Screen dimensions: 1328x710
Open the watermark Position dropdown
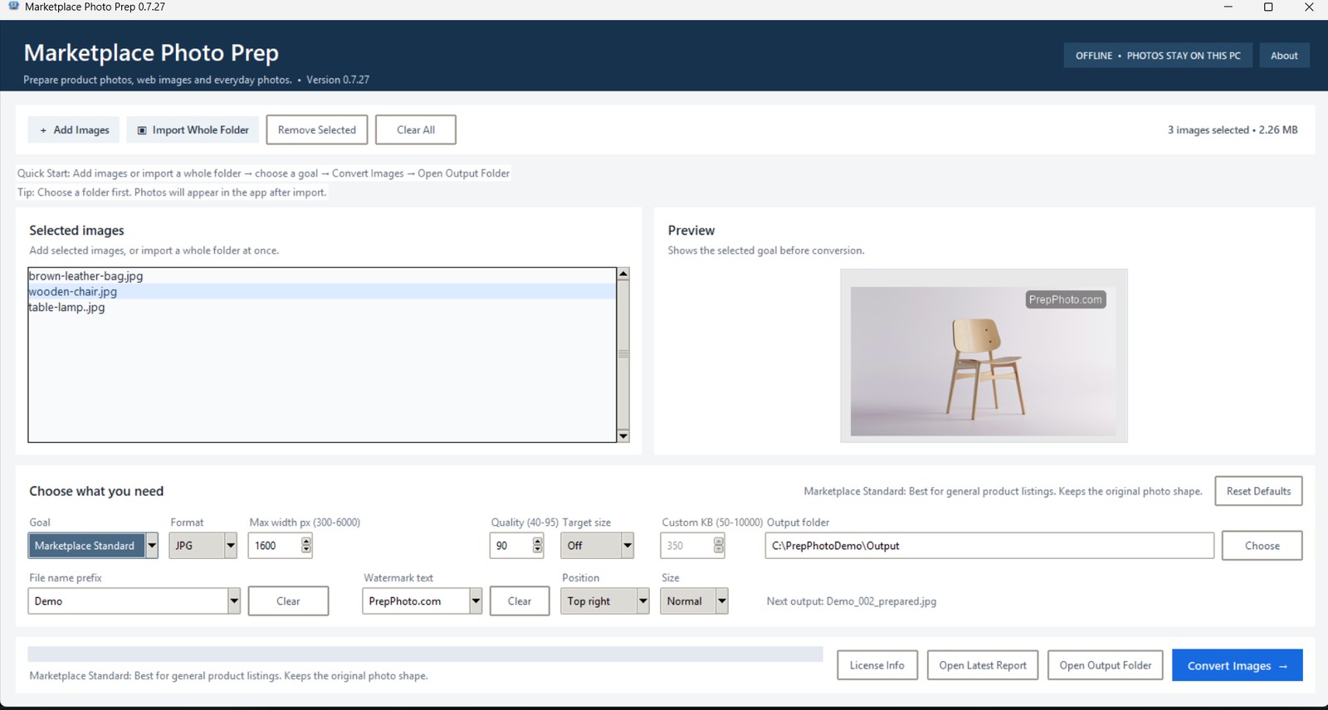point(605,601)
